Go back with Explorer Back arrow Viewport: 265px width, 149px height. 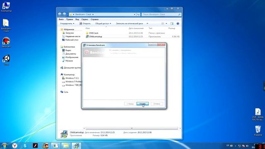tap(60, 14)
